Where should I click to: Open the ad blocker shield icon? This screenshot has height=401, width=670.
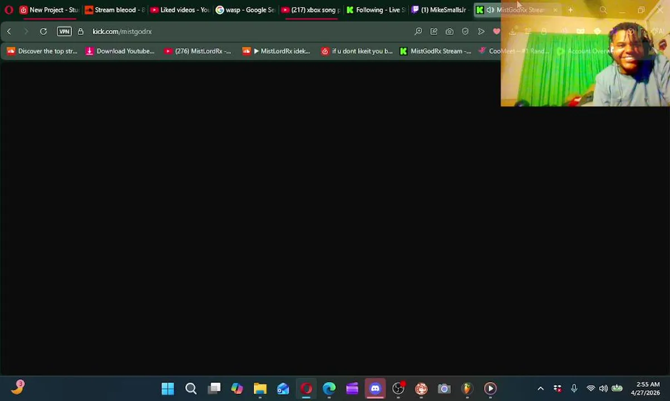click(x=465, y=32)
